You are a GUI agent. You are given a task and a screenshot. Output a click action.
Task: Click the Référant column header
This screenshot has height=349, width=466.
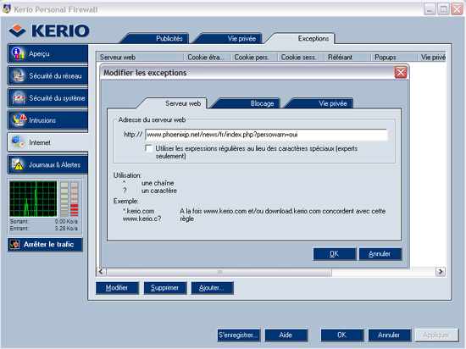coord(347,57)
